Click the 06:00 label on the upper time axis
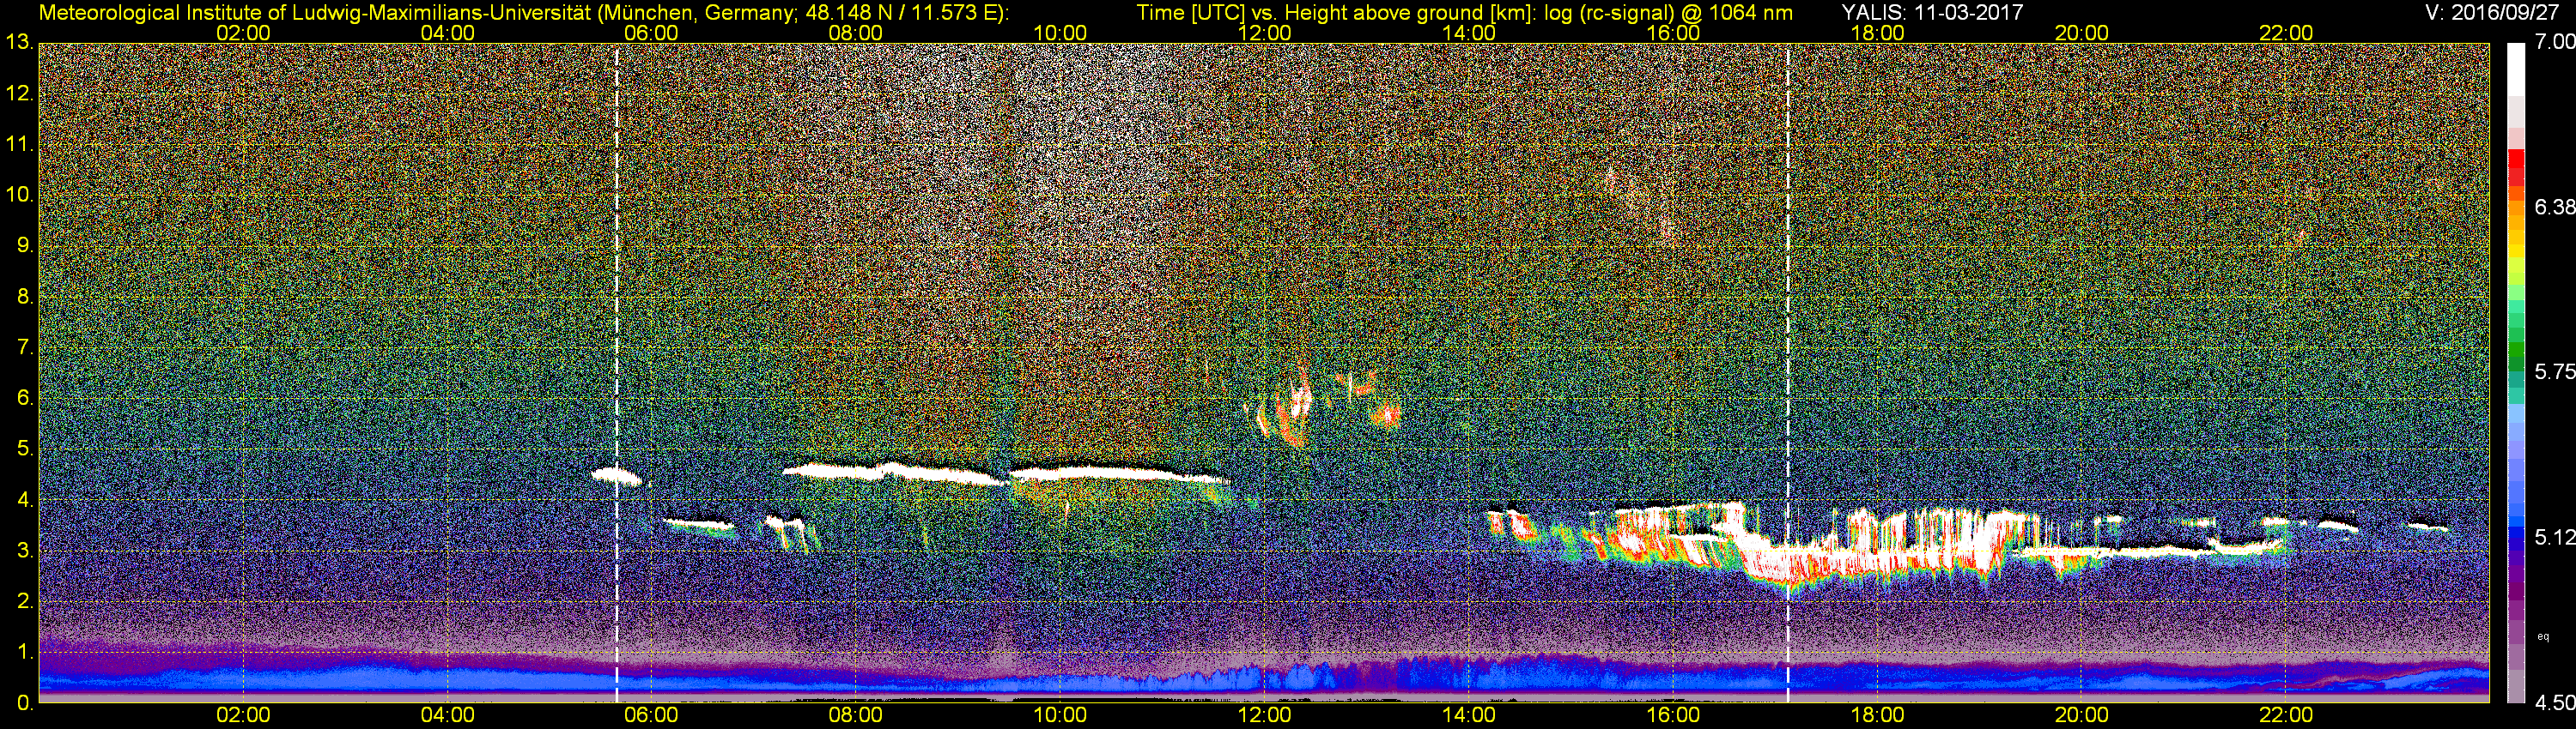The image size is (2576, 729). [x=651, y=33]
